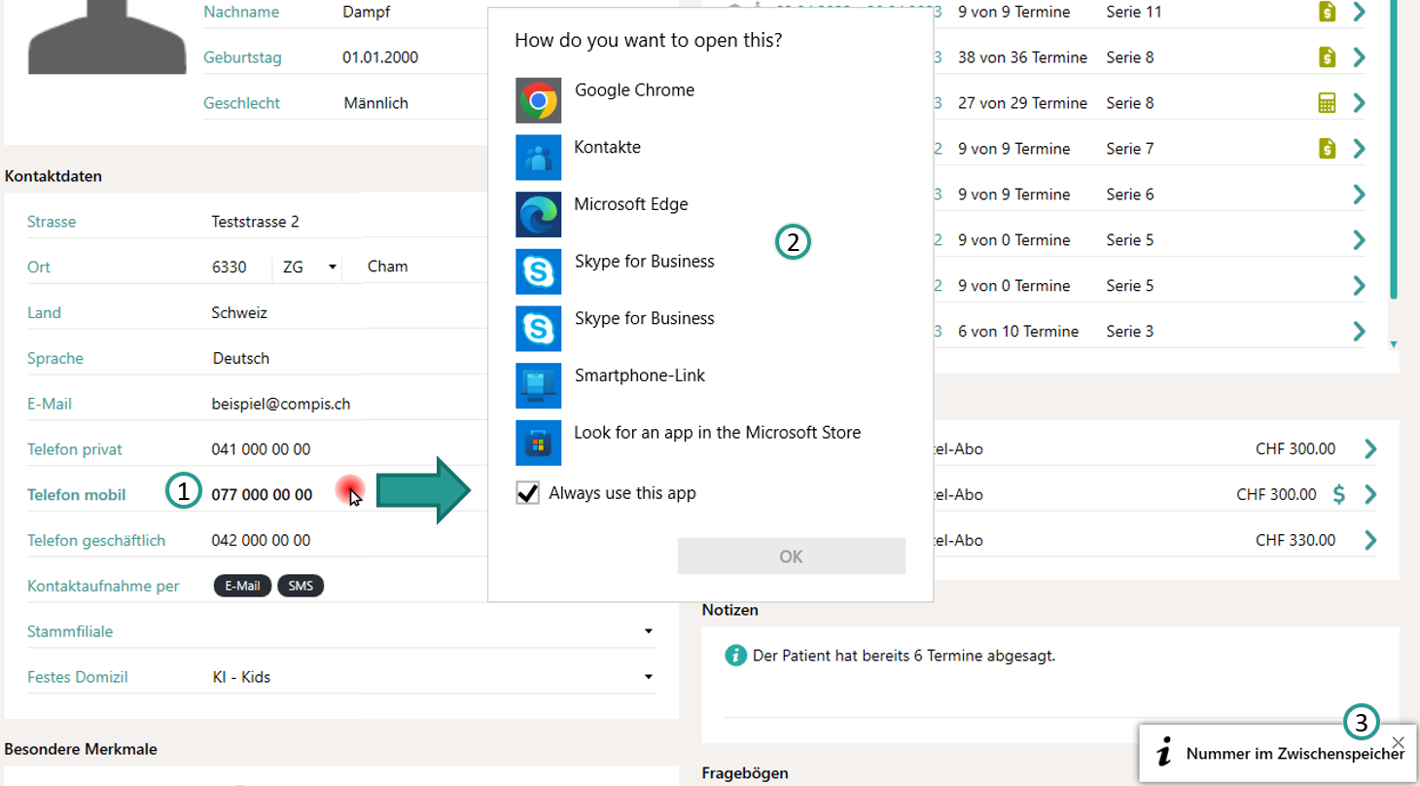Click the patient avatar silhouette
This screenshot has width=1420, height=786.
coord(107,37)
